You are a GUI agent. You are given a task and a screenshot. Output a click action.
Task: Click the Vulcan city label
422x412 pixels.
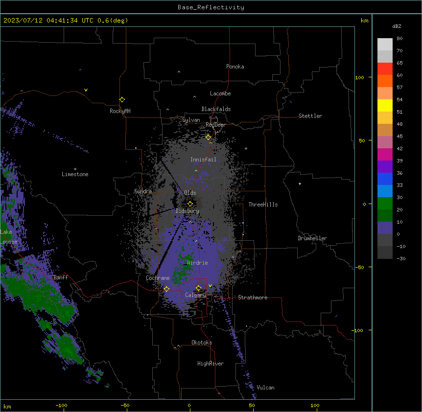[x=265, y=388]
